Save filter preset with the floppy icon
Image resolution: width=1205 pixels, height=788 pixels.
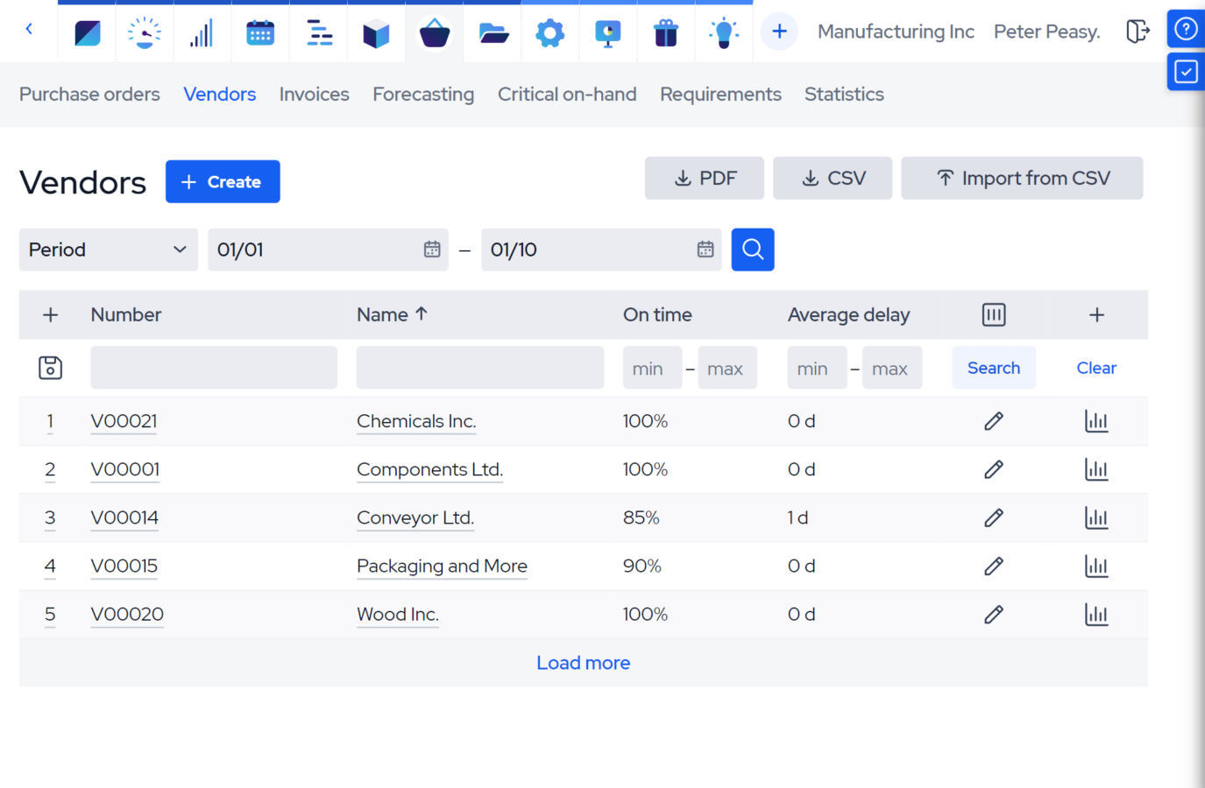pos(50,368)
